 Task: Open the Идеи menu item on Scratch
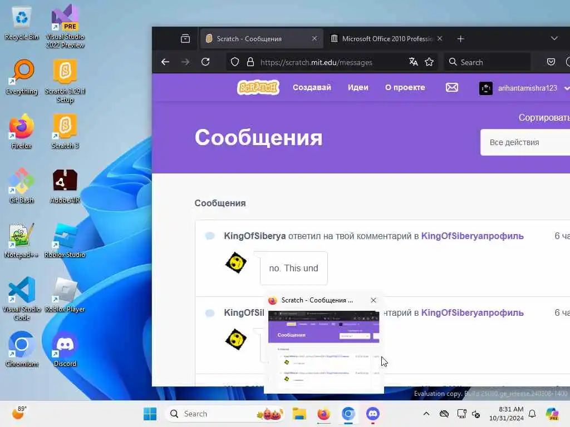[358, 87]
